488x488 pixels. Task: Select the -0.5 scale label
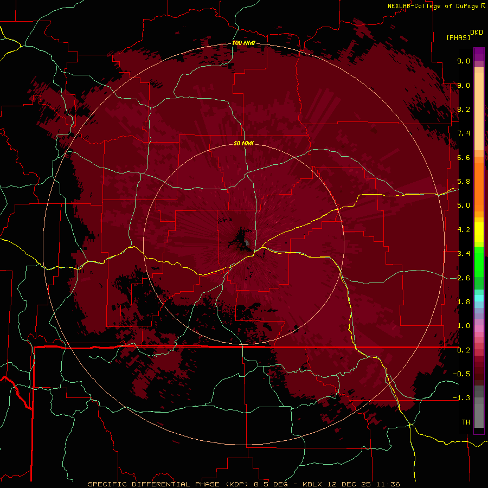[x=461, y=374]
